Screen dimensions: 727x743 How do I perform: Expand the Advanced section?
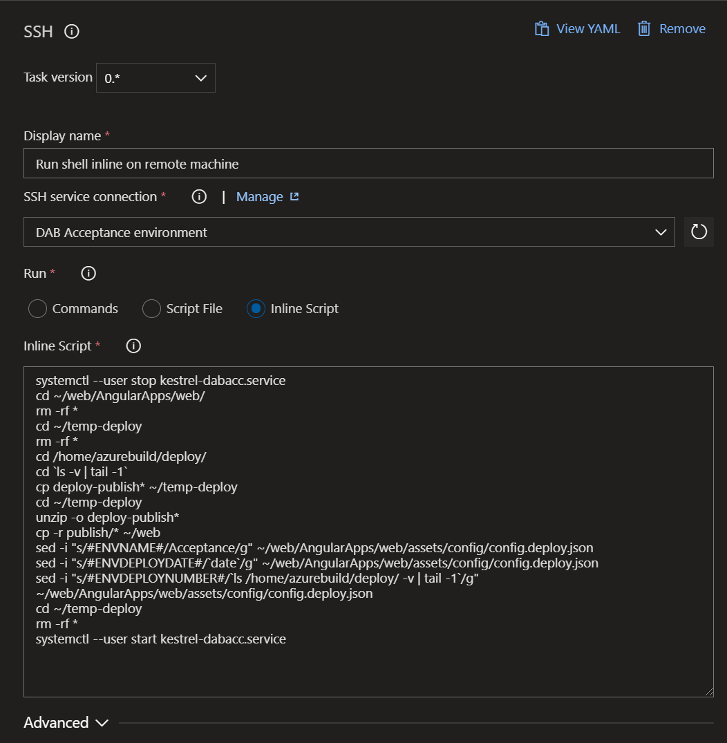tap(66, 722)
